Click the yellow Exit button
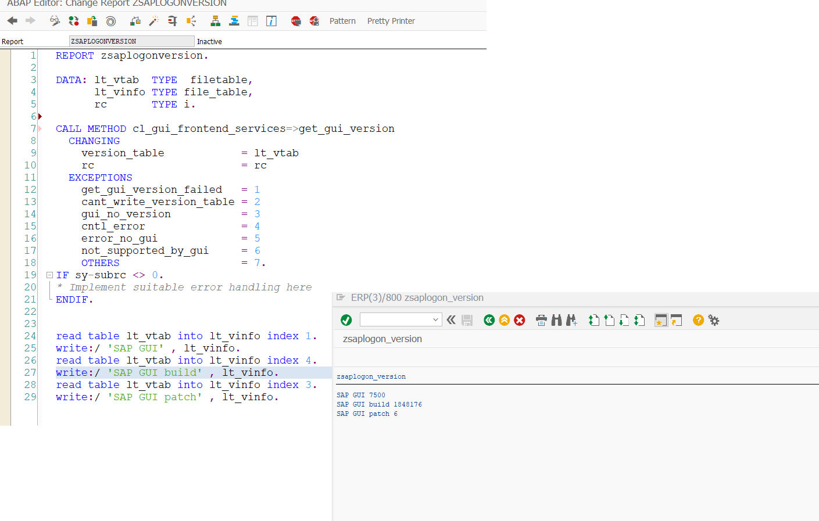This screenshot has height=521, width=819. coord(505,320)
